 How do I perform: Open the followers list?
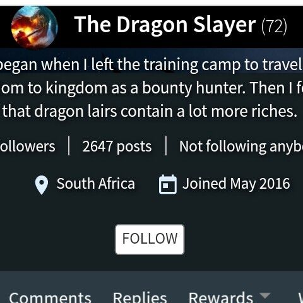pos(28,146)
